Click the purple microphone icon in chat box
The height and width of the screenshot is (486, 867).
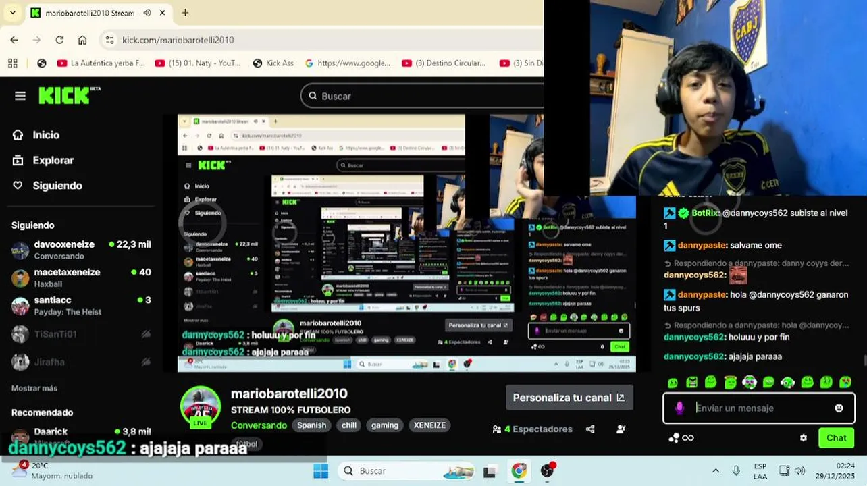pyautogui.click(x=680, y=408)
